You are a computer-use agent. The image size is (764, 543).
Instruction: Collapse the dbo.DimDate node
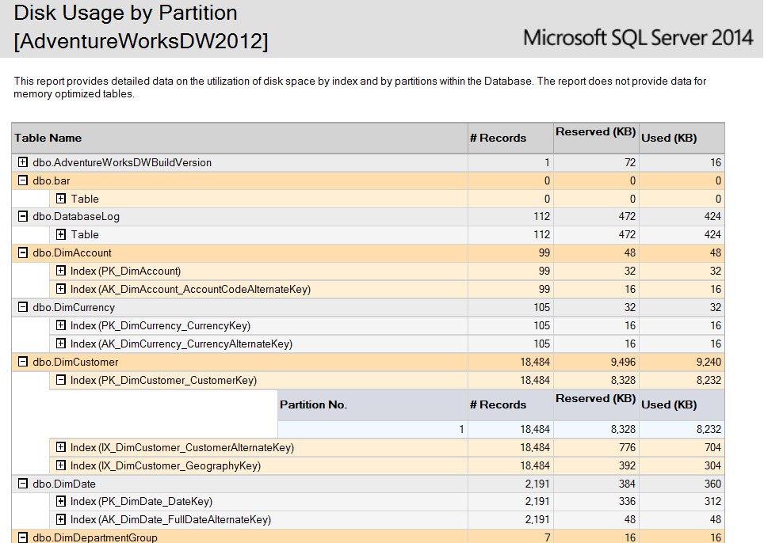[23, 484]
